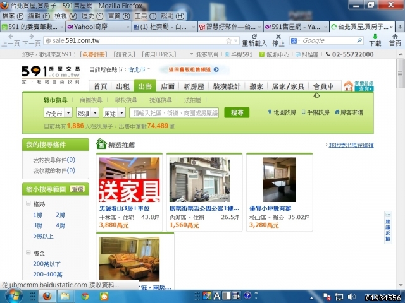Collapse the 格局 filter section
Viewport: 405px width, 303px height.
click(x=28, y=203)
